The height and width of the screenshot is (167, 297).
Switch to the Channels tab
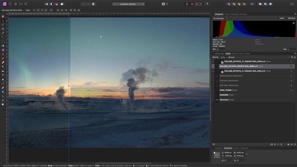click(245, 148)
